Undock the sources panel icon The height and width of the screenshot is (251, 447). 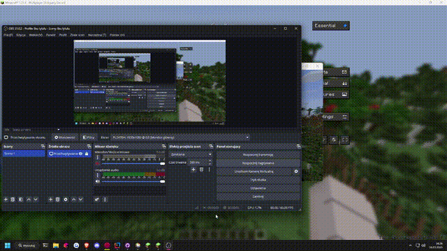click(89, 146)
